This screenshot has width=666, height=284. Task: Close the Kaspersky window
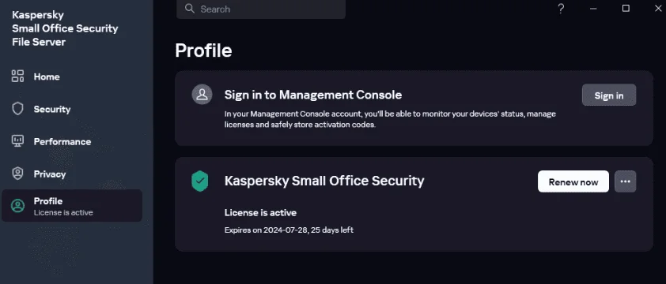657,9
